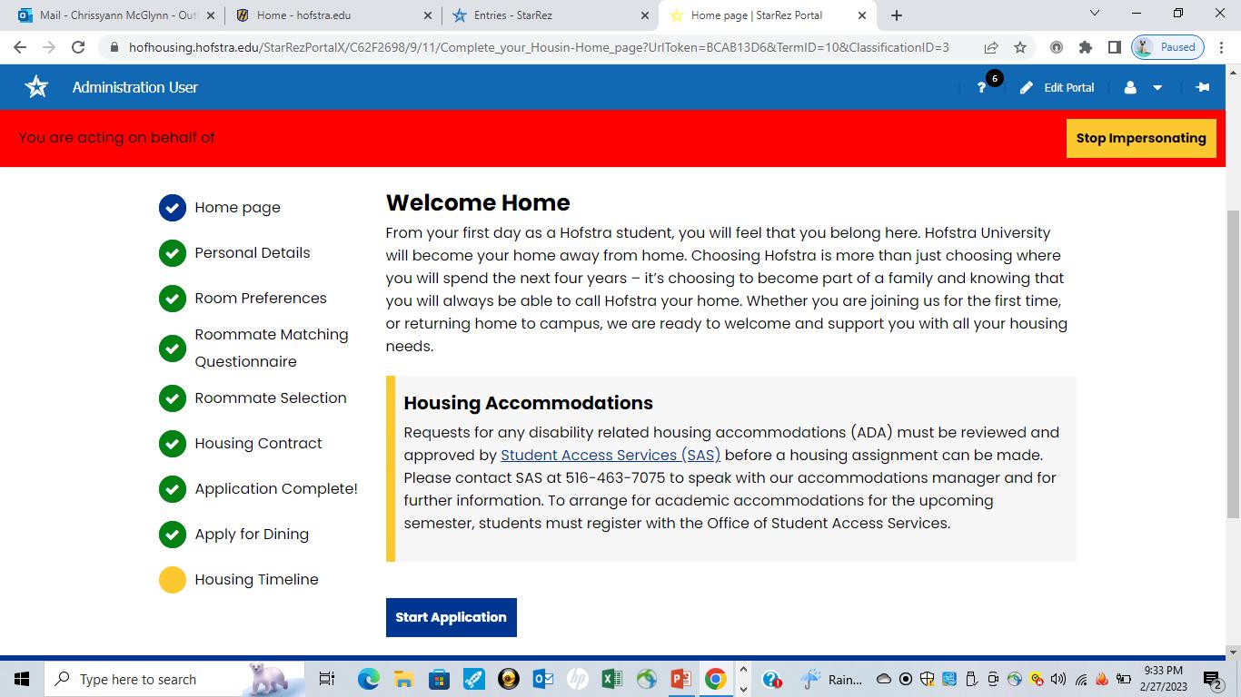Click the HP icon on the taskbar
This screenshot has height=697, width=1241.
pyautogui.click(x=577, y=679)
